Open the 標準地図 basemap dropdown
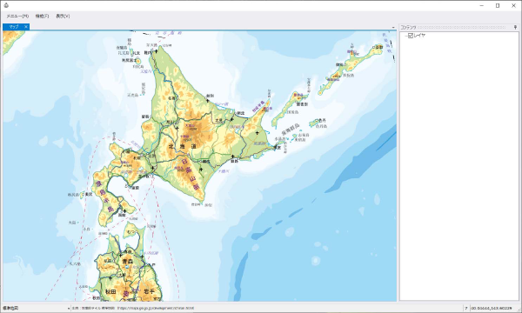 tap(37, 309)
